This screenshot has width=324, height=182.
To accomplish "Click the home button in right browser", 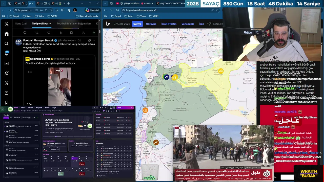I will 117,10.
